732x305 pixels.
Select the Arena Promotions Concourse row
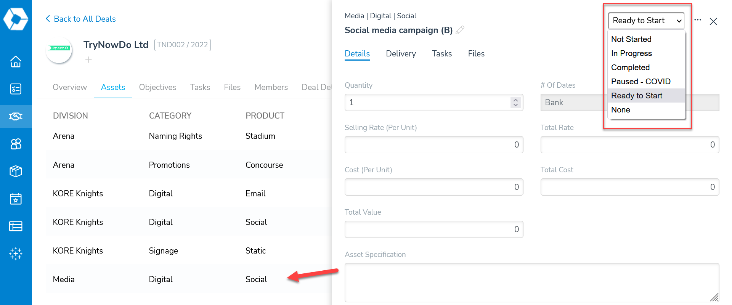[189, 165]
